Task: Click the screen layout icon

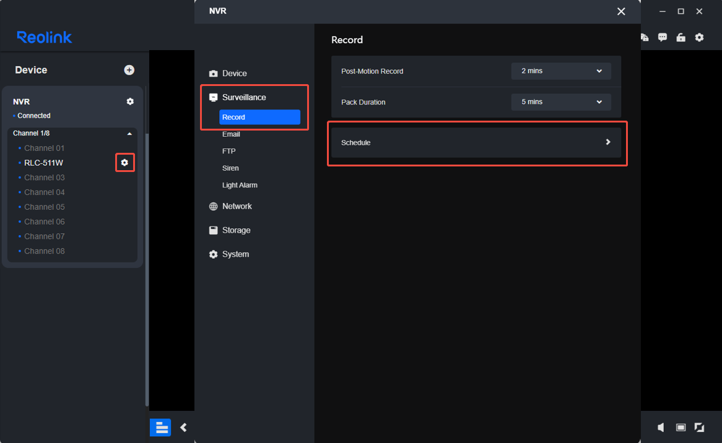Action: click(x=681, y=428)
